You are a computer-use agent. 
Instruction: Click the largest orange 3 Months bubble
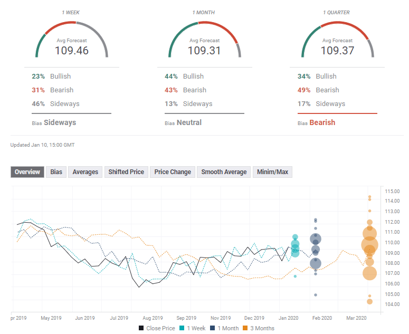click(x=370, y=245)
